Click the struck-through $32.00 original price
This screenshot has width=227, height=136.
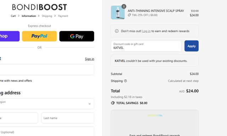tap(195, 11)
